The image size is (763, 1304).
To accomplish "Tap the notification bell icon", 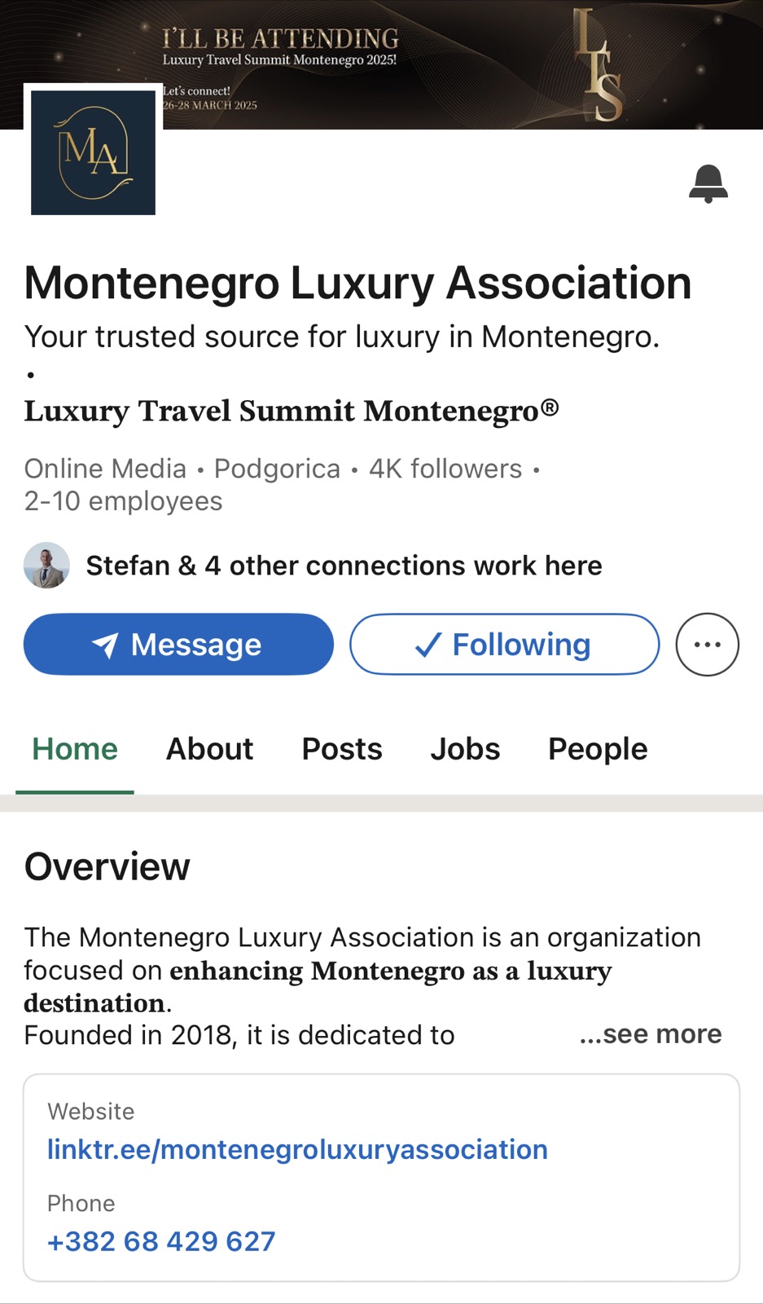I will tap(708, 183).
